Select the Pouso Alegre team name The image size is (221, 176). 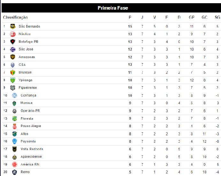pyautogui.click(x=31, y=126)
